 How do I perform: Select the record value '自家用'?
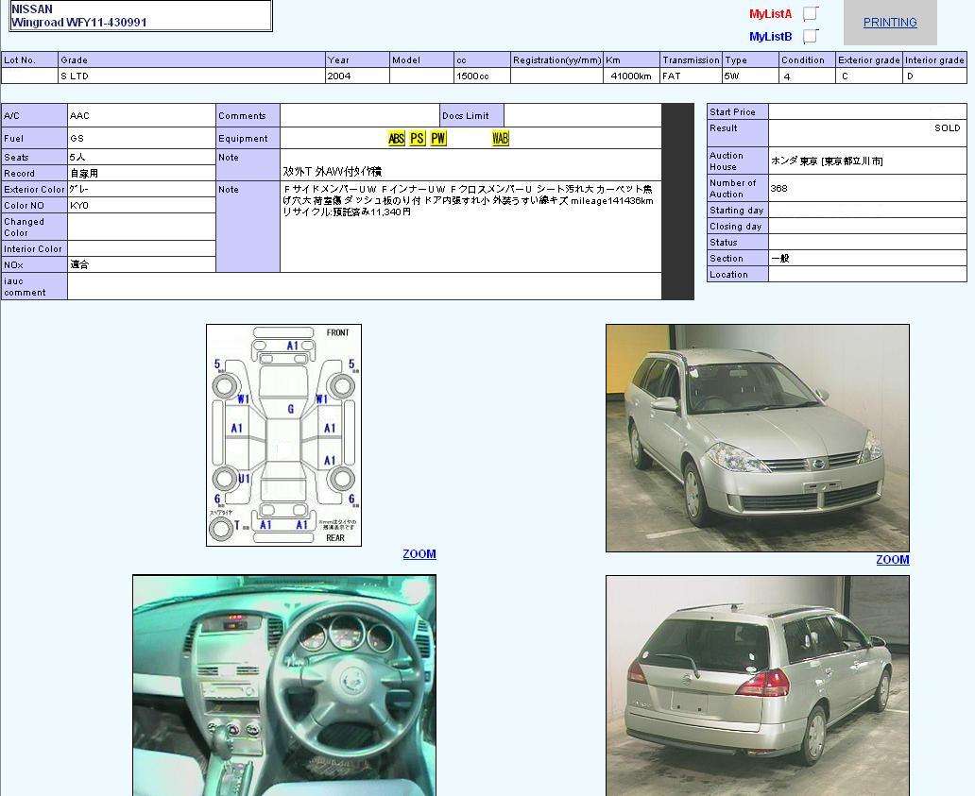pyautogui.click(x=84, y=174)
